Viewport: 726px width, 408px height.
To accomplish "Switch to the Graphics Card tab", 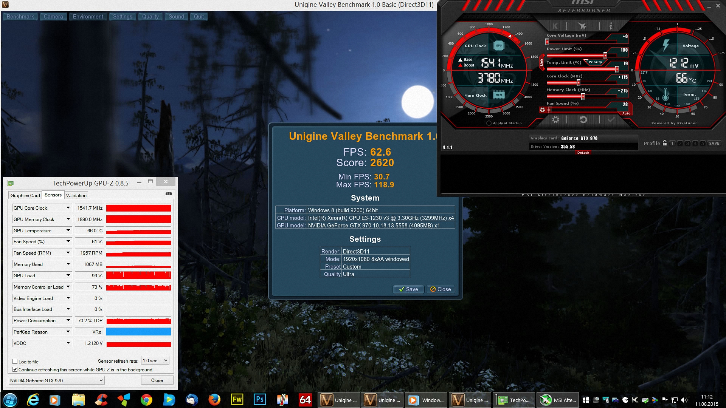I will [25, 195].
